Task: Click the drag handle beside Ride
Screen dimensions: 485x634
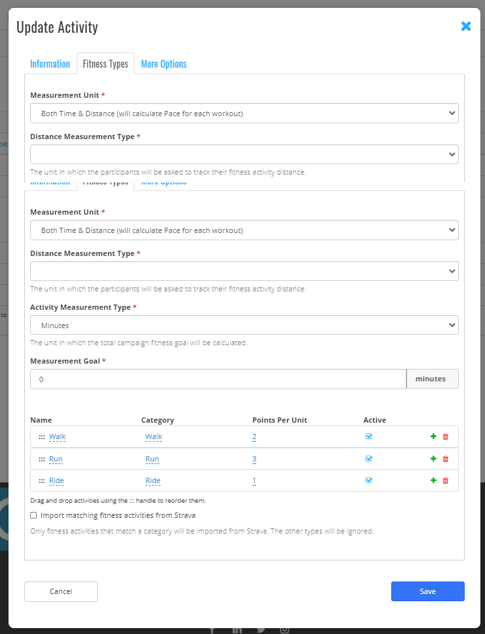Action: click(x=42, y=480)
